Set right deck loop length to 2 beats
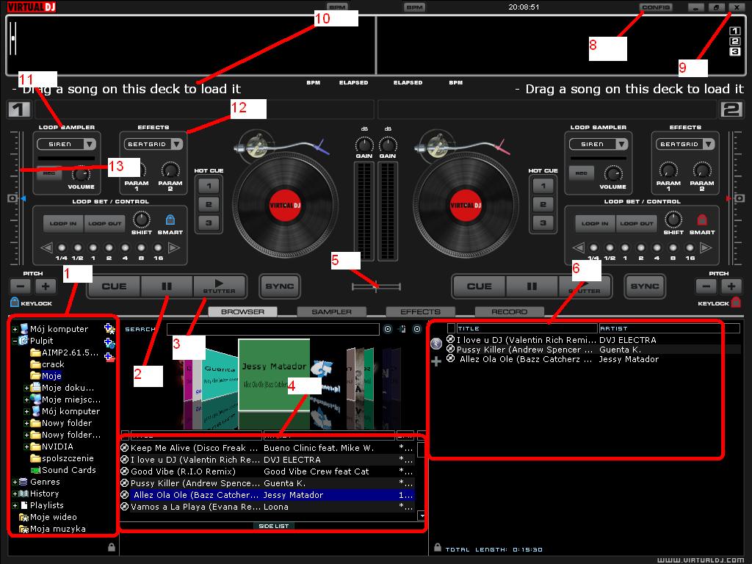 tap(641, 248)
